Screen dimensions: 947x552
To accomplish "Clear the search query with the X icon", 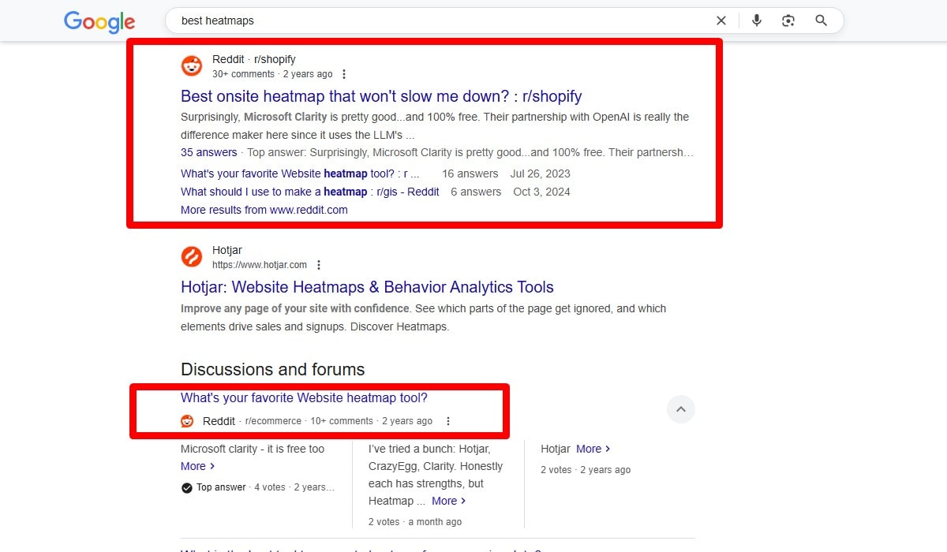I will (721, 21).
